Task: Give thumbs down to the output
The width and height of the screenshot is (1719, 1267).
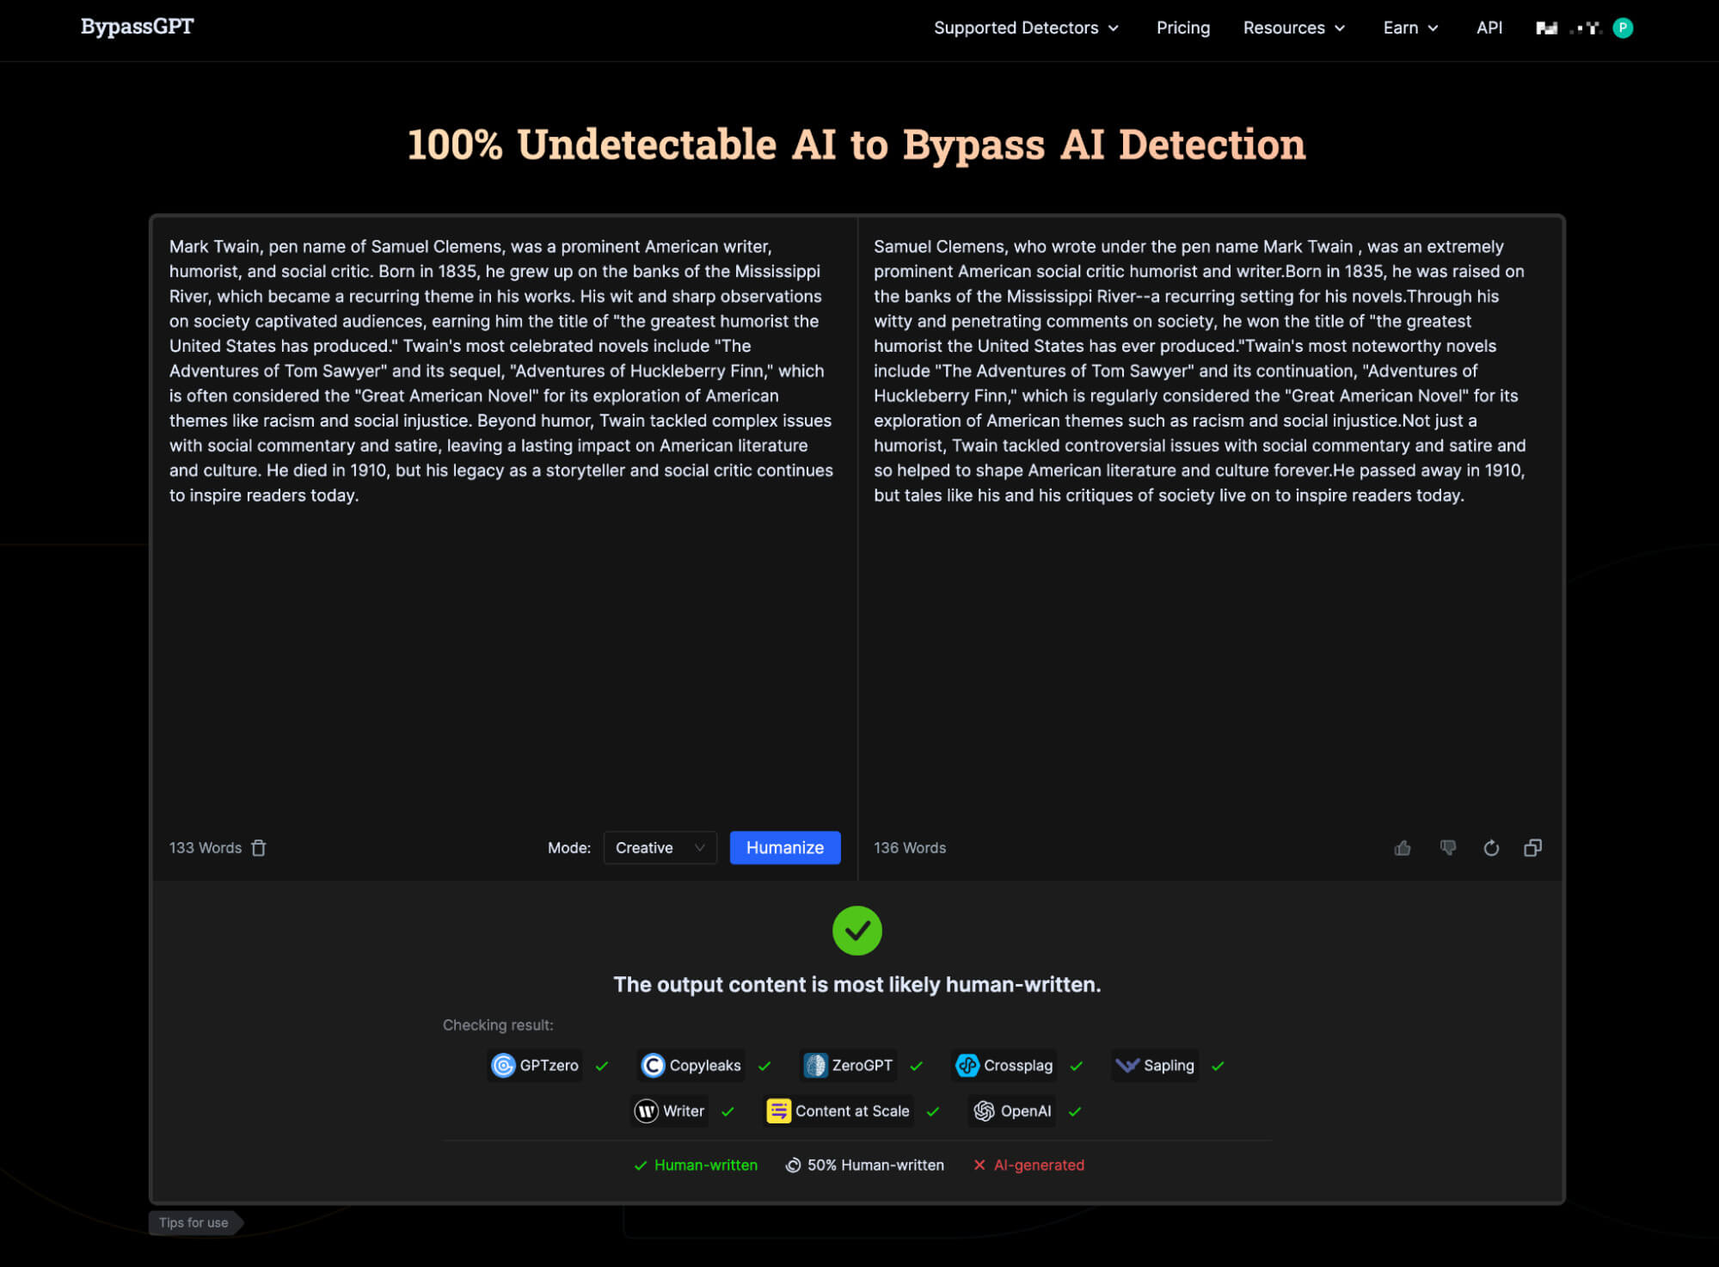Action: pos(1448,848)
